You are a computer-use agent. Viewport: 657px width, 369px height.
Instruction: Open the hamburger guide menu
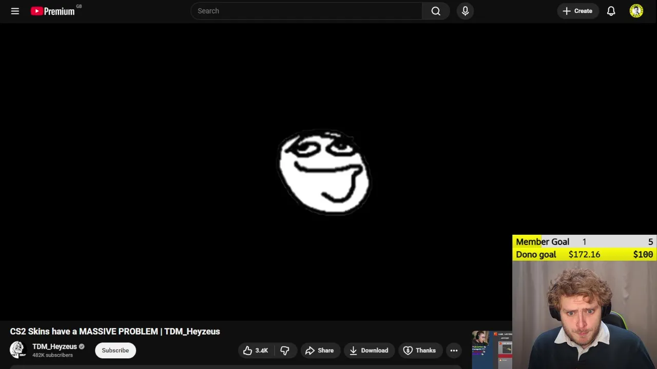(x=15, y=11)
